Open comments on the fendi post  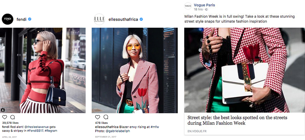point(13,117)
